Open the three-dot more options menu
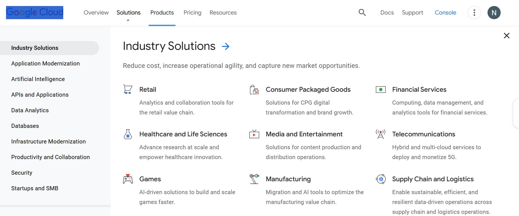Image resolution: width=519 pixels, height=216 pixels. point(474,13)
